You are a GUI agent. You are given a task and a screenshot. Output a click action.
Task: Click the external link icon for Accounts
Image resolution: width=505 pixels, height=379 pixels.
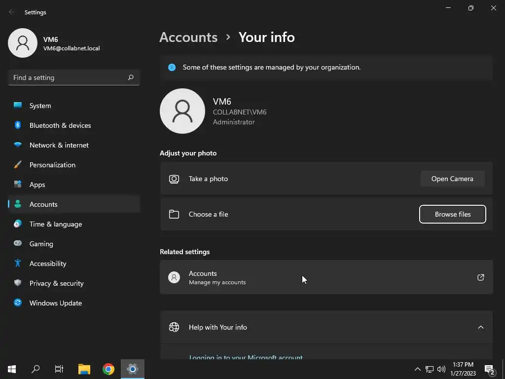480,277
